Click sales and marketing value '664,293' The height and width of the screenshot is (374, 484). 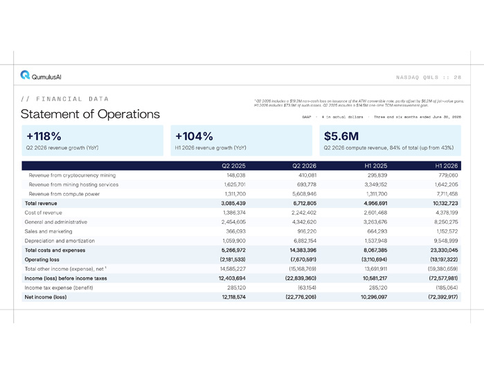(377, 231)
